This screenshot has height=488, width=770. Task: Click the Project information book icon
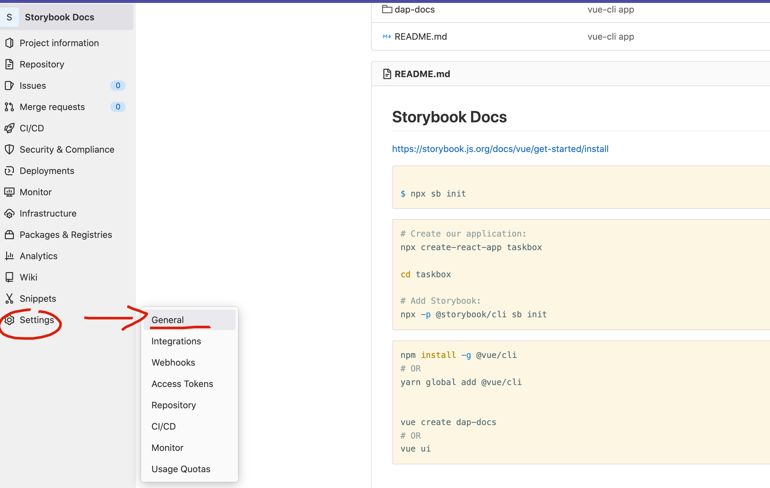(x=9, y=43)
